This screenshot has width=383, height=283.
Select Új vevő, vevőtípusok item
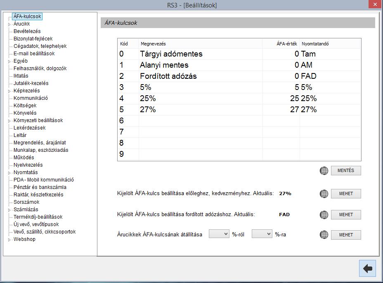[x=36, y=224]
